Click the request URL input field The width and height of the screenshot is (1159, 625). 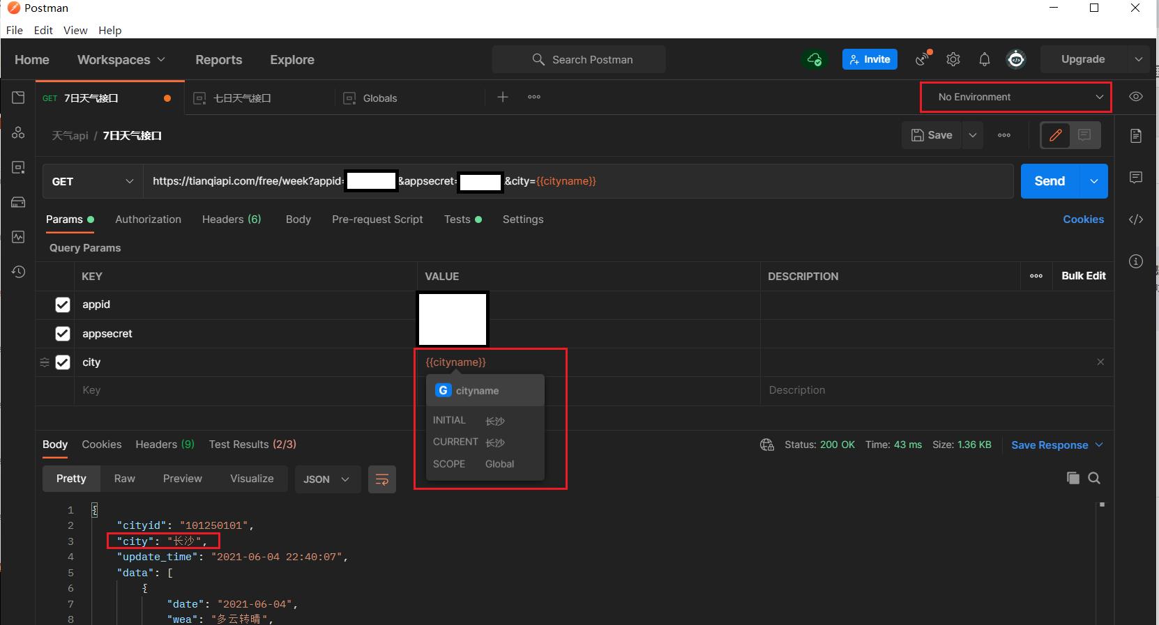point(578,181)
